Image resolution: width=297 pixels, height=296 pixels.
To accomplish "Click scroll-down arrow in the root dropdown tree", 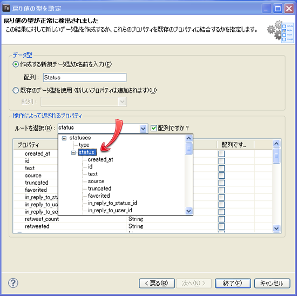I will click(188, 211).
